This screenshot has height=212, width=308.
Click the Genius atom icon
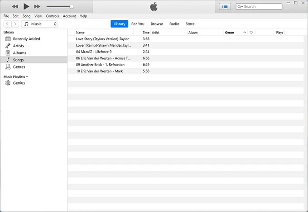coord(8,83)
